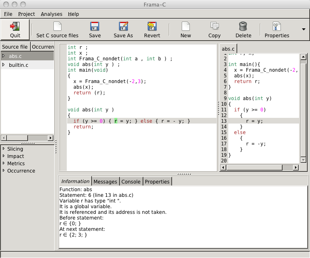Click source view horizontal scrollbar thumb

(x=255, y=167)
